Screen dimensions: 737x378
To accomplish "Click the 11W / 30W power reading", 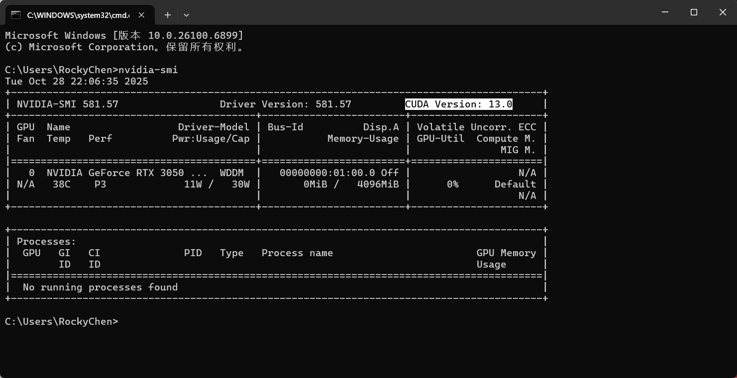I will tap(217, 185).
